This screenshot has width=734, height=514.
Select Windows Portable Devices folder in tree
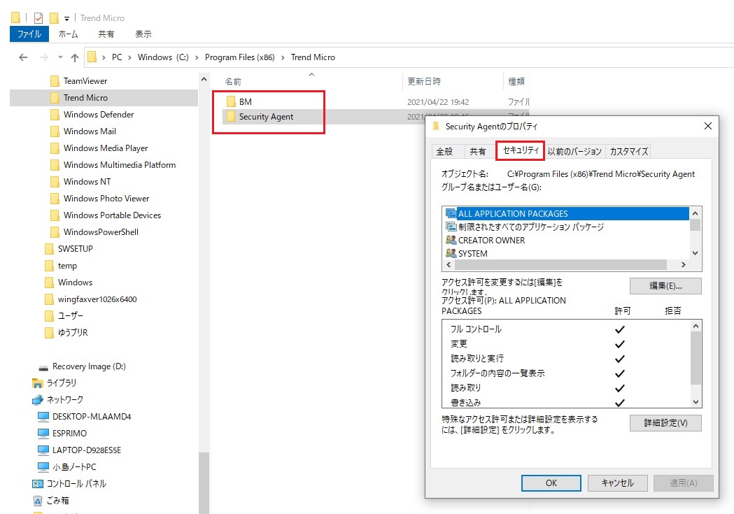pos(112,215)
